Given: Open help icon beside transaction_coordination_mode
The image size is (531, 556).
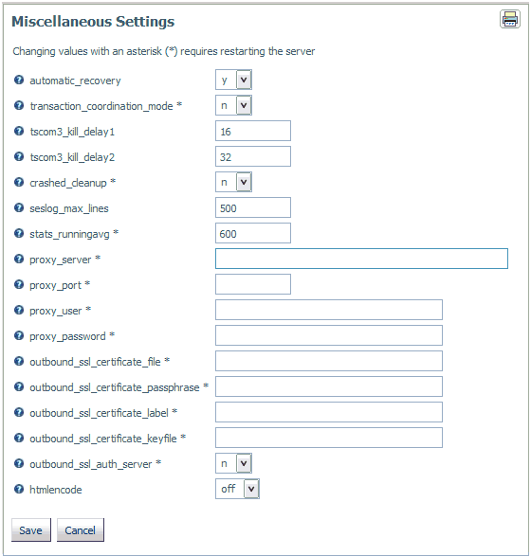Looking at the screenshot, I should coord(19,105).
